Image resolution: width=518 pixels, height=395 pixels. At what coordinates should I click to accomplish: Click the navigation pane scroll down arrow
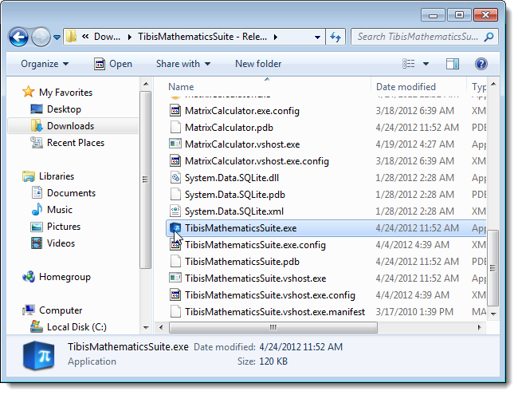[x=146, y=327]
